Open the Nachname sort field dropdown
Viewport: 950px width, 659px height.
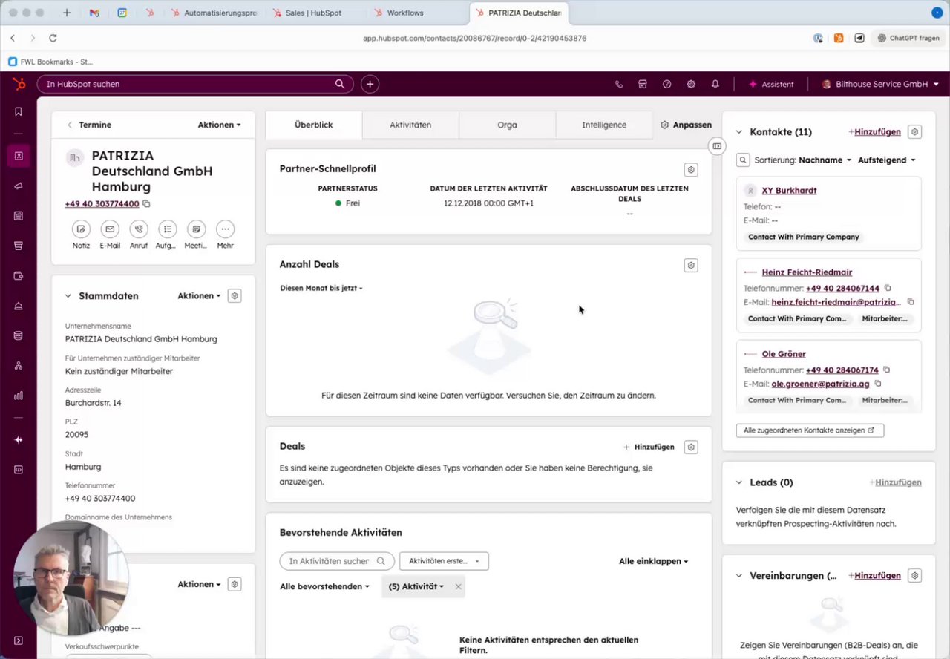click(x=824, y=160)
